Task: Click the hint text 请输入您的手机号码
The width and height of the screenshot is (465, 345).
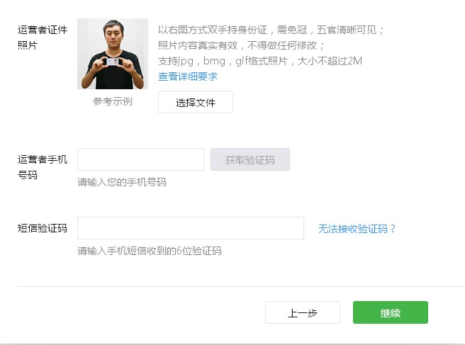Action: (122, 182)
